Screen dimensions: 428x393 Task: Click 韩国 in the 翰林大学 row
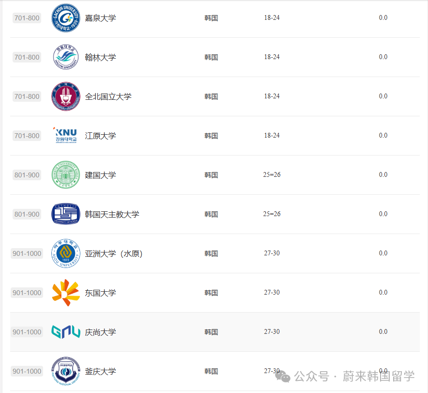(x=211, y=57)
